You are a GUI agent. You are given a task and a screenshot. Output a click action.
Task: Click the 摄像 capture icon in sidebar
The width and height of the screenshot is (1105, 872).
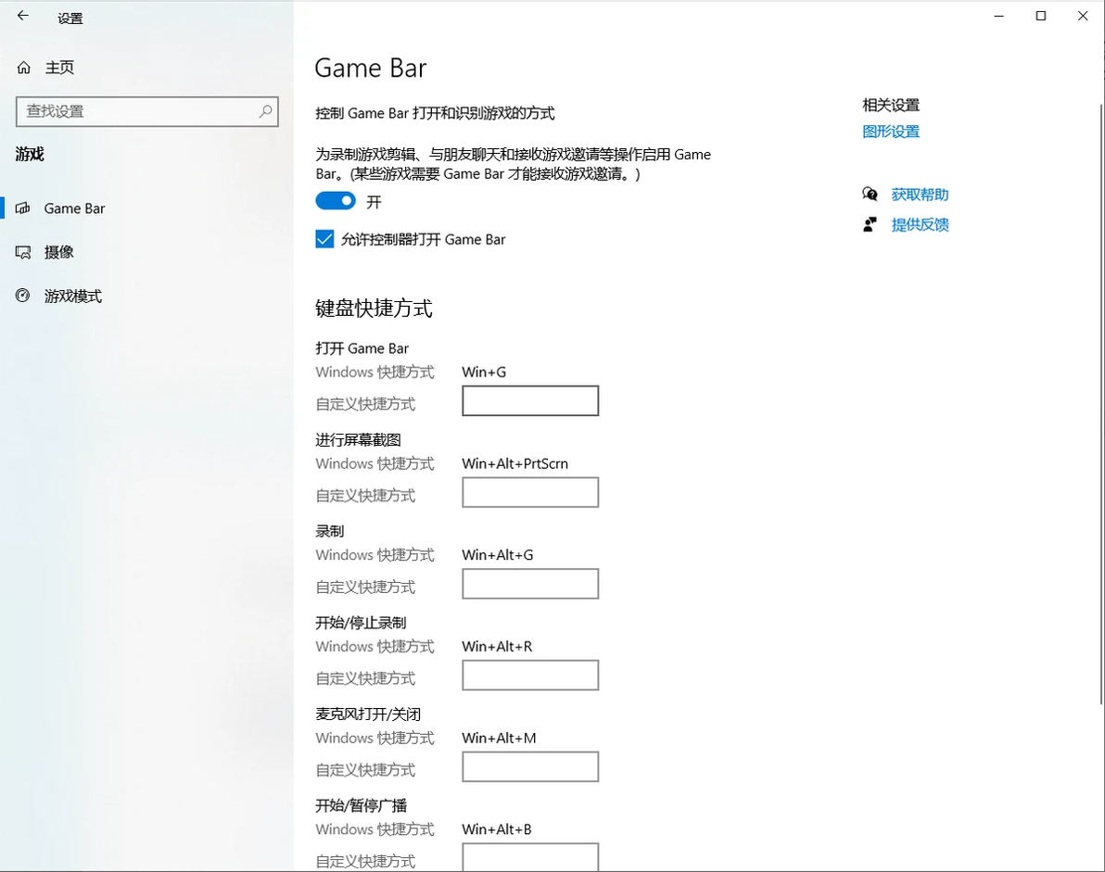click(23, 252)
